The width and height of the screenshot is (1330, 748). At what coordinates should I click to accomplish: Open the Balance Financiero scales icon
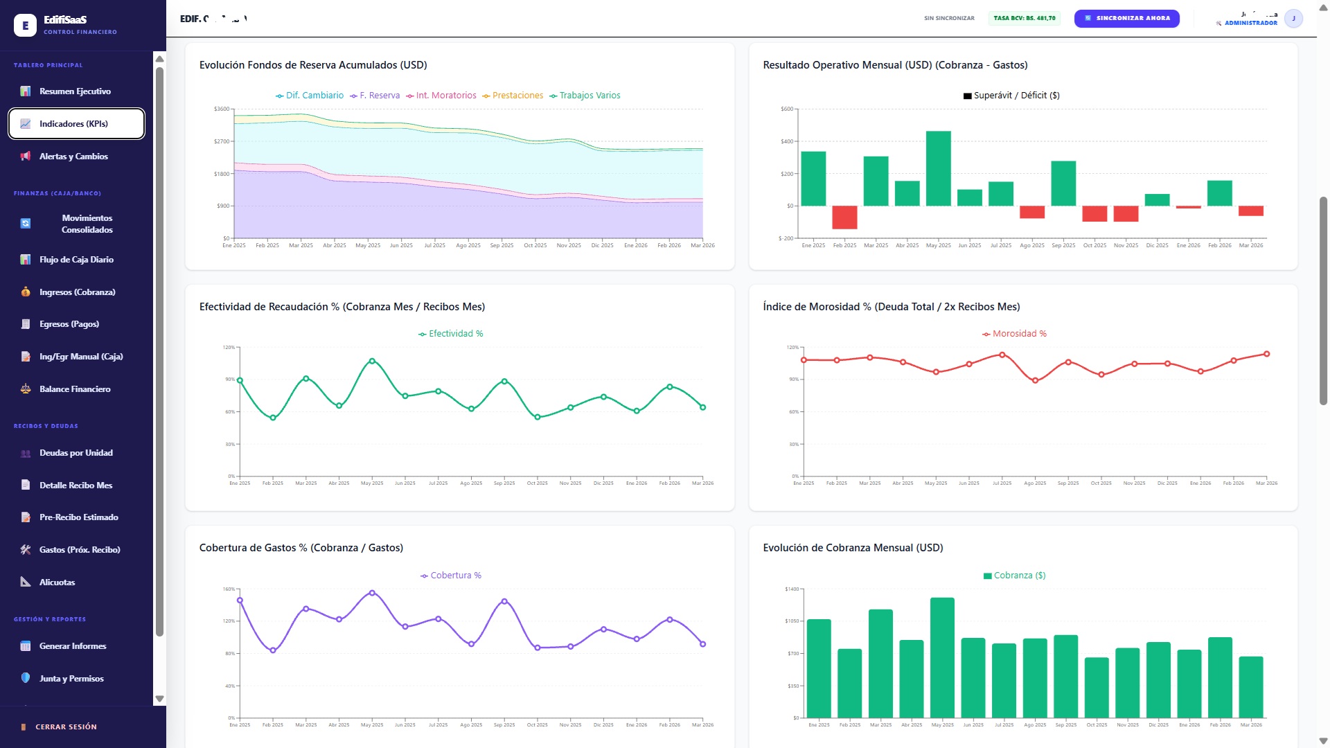26,389
